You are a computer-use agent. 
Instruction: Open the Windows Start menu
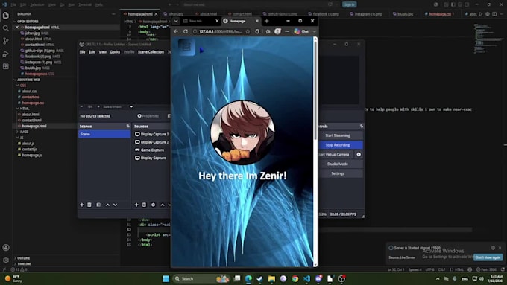[x=166, y=278]
